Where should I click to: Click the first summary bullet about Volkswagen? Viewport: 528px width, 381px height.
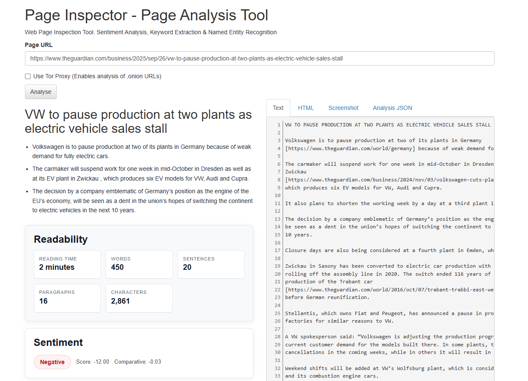(x=142, y=151)
